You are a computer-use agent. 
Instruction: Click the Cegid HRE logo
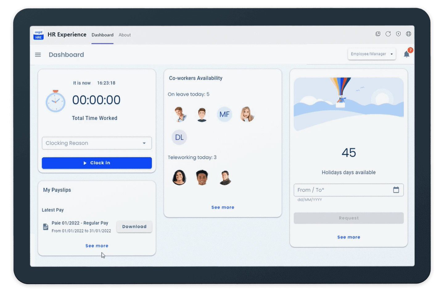38,35
